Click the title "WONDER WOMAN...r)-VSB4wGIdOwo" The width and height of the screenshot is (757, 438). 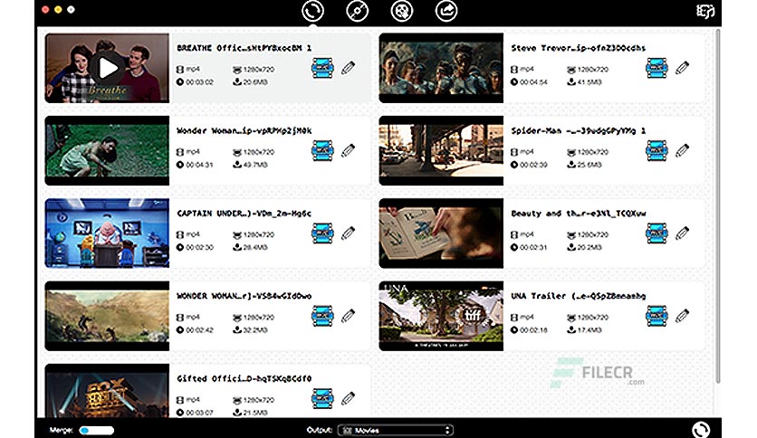pyautogui.click(x=244, y=296)
